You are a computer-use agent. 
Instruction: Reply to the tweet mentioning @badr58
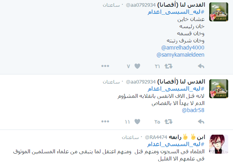[x=201, y=122]
